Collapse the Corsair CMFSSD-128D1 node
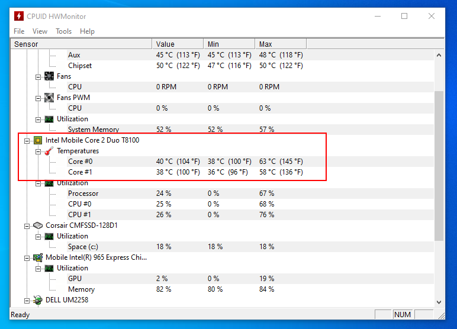Viewport: 457px width, 329px height. click(27, 226)
